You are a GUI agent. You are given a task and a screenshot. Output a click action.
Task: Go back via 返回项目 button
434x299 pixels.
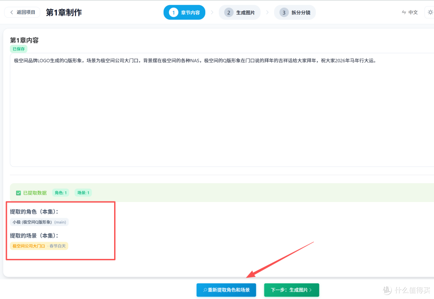23,12
